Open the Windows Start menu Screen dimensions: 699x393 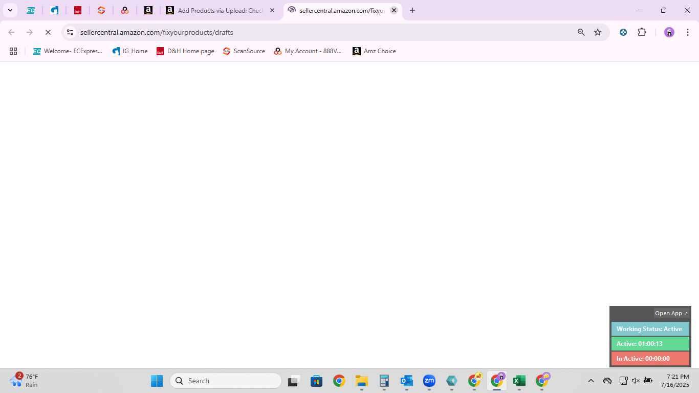click(157, 381)
